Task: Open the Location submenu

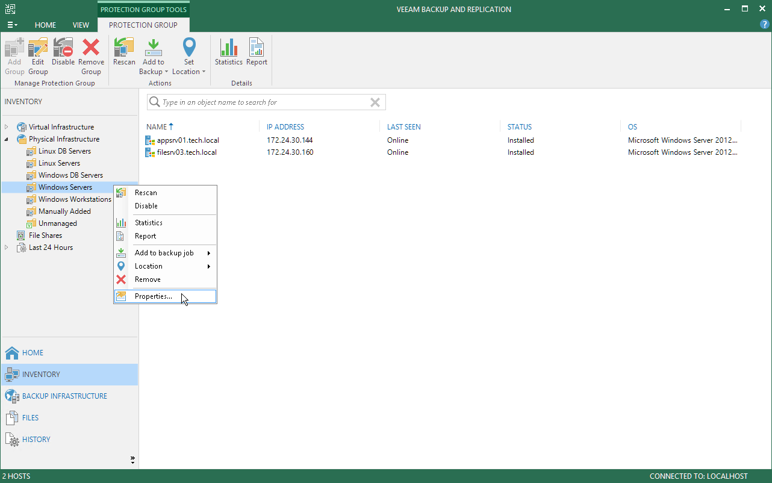Action: 166,266
